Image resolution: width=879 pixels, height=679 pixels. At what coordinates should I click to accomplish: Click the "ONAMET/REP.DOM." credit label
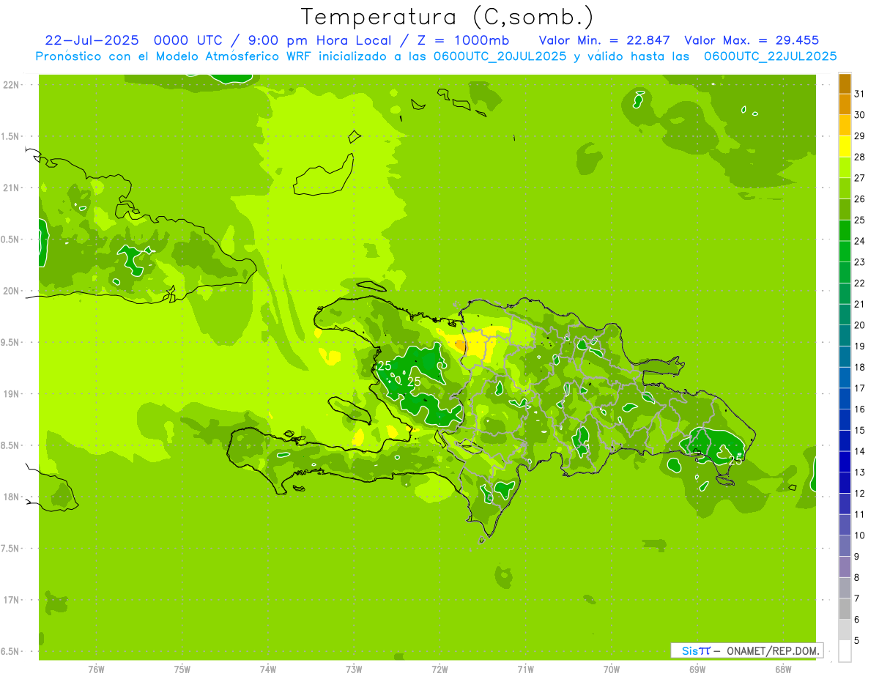point(773,650)
